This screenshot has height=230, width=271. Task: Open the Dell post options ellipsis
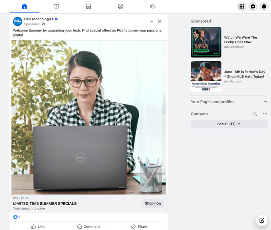click(151, 21)
